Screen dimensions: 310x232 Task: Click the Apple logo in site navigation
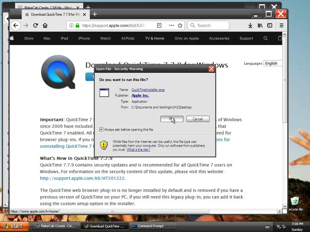[x=12, y=38]
